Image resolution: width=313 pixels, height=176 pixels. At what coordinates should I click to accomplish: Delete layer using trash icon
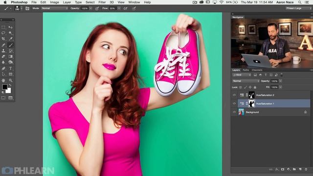tap(306, 170)
